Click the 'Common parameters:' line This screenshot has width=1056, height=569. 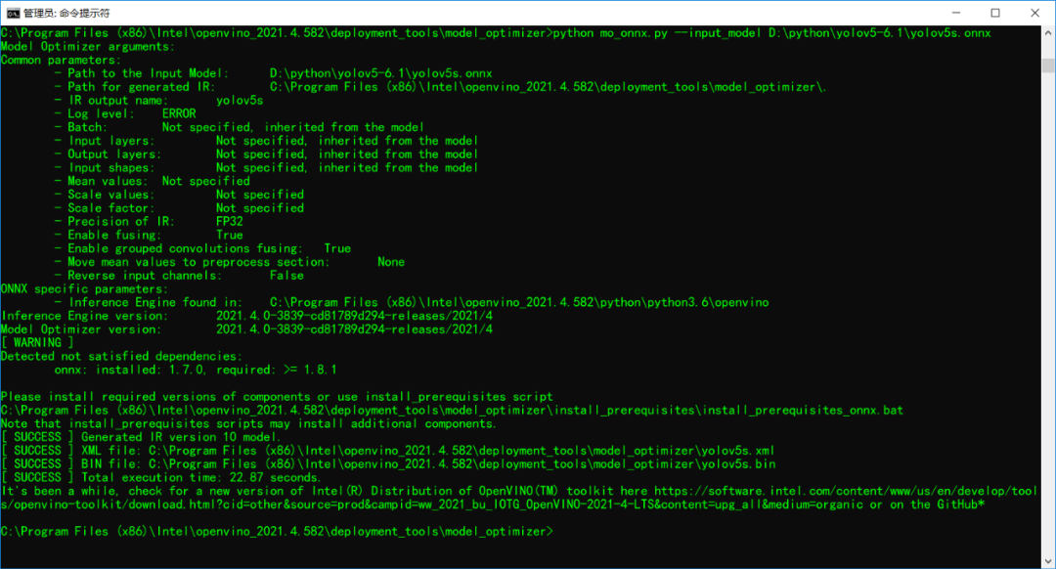pos(61,60)
